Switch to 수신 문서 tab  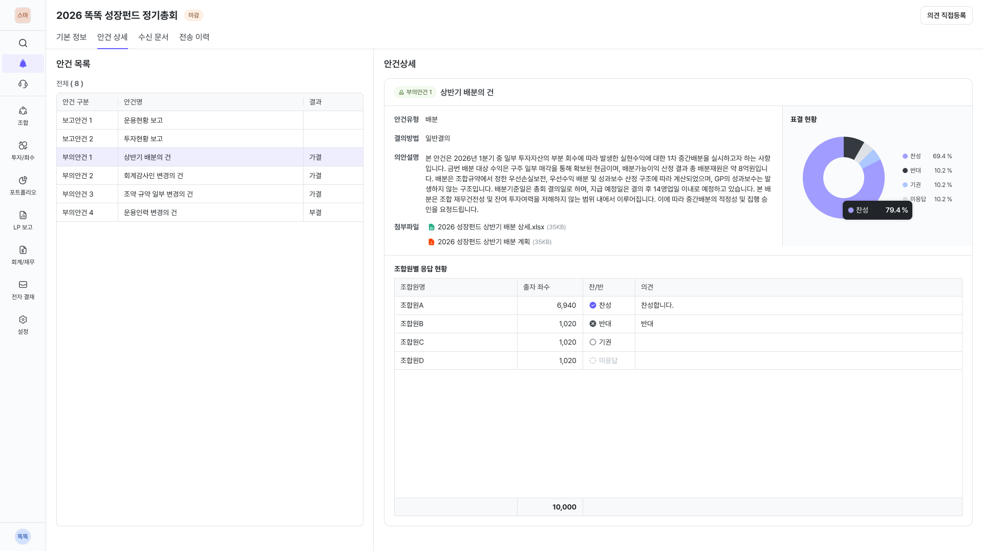click(153, 37)
